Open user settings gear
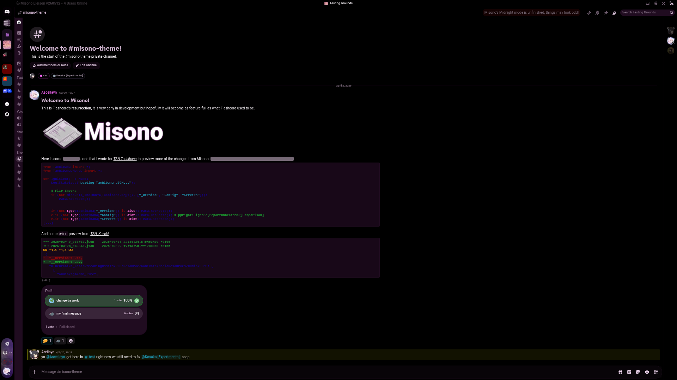Viewport: 677px width, 380px height. [x=7, y=344]
